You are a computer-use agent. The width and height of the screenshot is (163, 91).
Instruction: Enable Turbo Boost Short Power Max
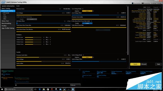point(87,23)
